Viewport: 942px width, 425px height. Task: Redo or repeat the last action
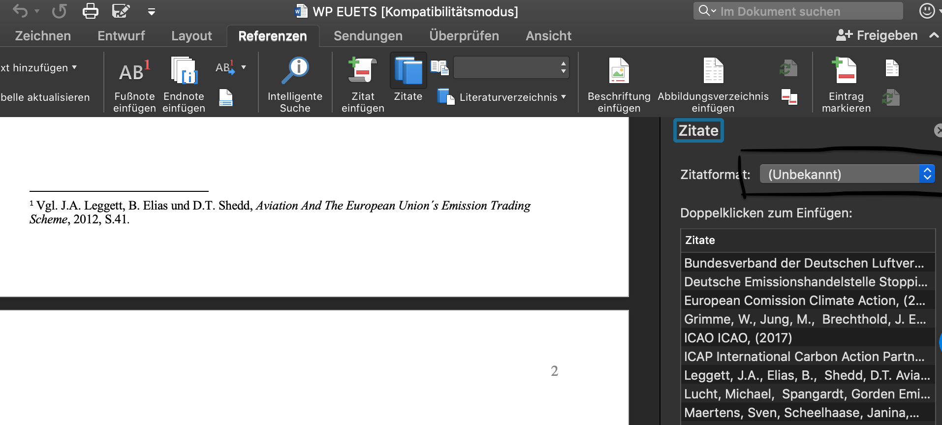pos(59,11)
